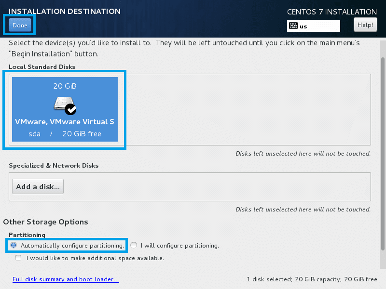Click the vertical scrollbar on the right
The image size is (386, 289).
[x=382, y=154]
